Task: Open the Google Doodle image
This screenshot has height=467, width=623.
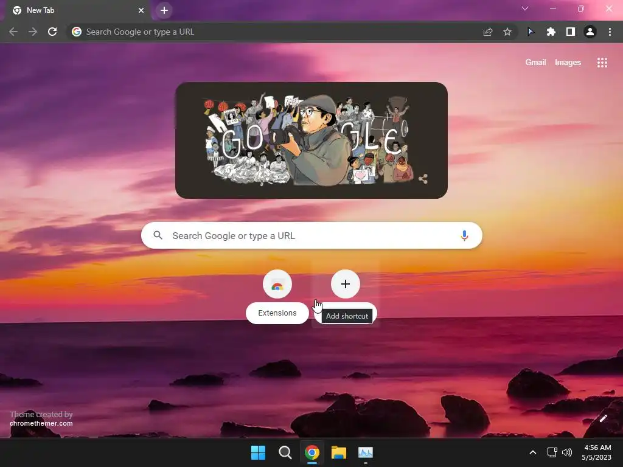Action: (x=311, y=140)
